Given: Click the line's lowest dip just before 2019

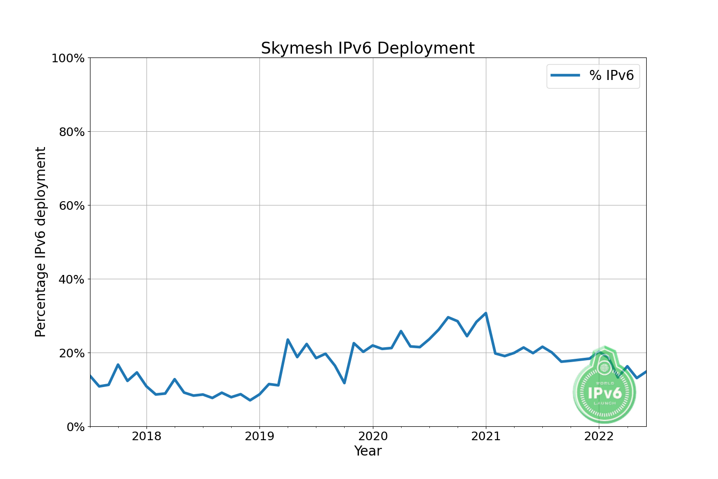Looking at the screenshot, I should coord(250,400).
